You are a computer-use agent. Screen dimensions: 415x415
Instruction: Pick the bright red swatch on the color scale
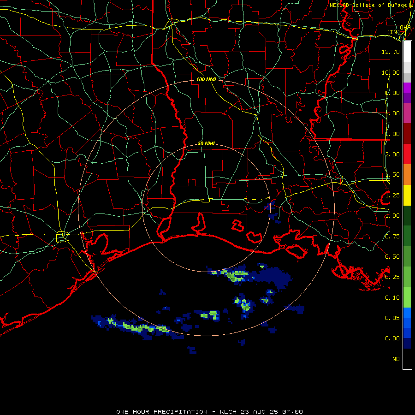point(407,154)
